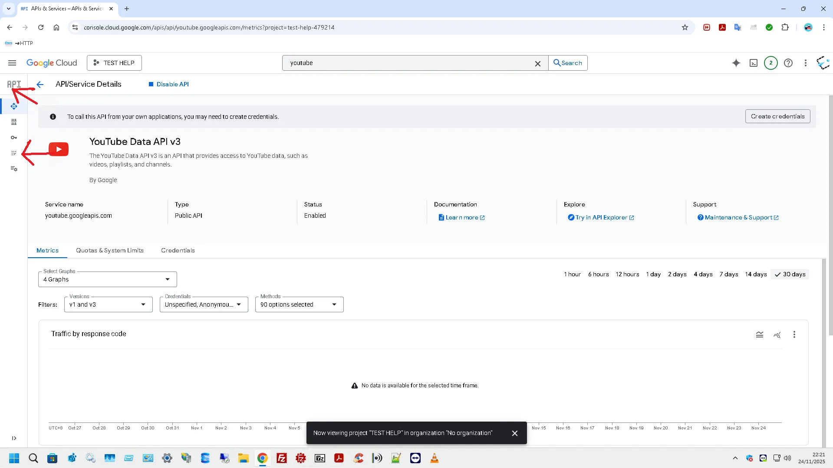Viewport: 833px width, 468px height.
Task: Expand the Select Graphs dropdown
Action: 107,279
